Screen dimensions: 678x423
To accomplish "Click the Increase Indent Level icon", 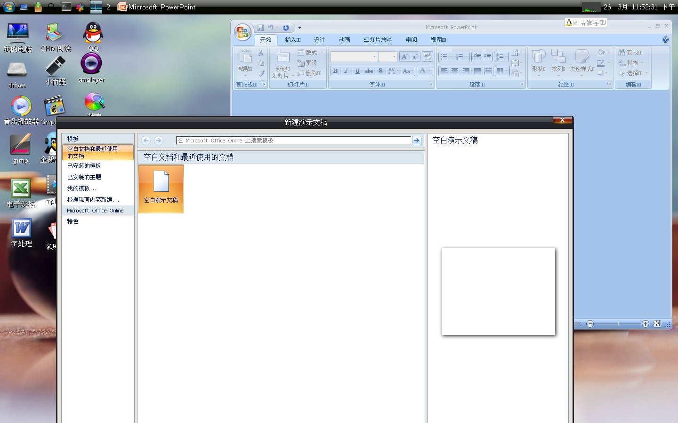I will point(488,57).
